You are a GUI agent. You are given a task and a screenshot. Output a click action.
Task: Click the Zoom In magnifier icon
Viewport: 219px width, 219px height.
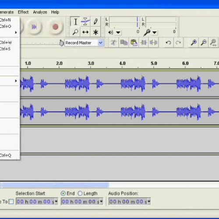click(x=194, y=42)
